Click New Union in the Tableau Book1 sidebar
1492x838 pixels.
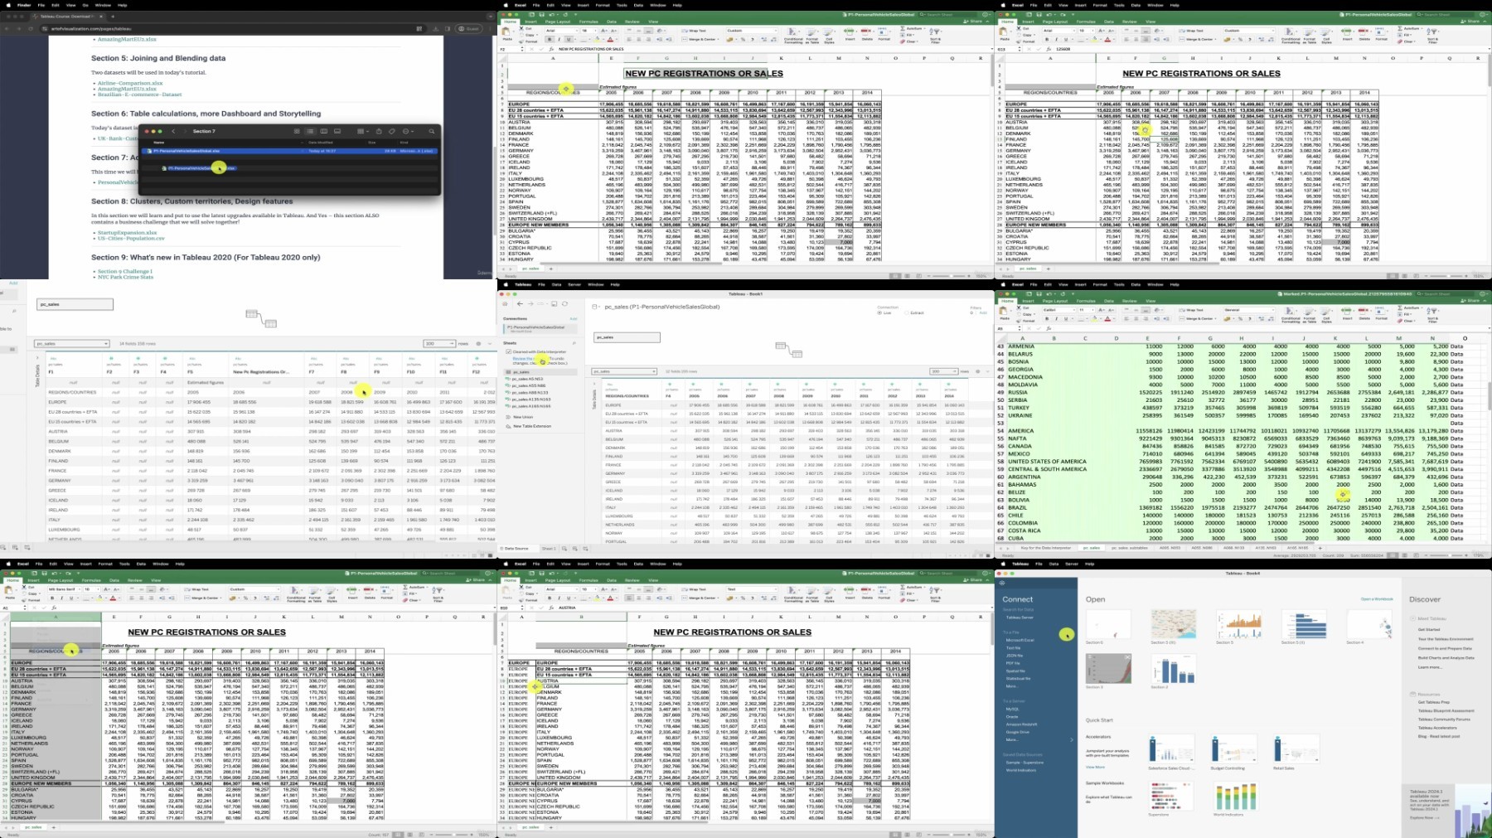(x=523, y=417)
